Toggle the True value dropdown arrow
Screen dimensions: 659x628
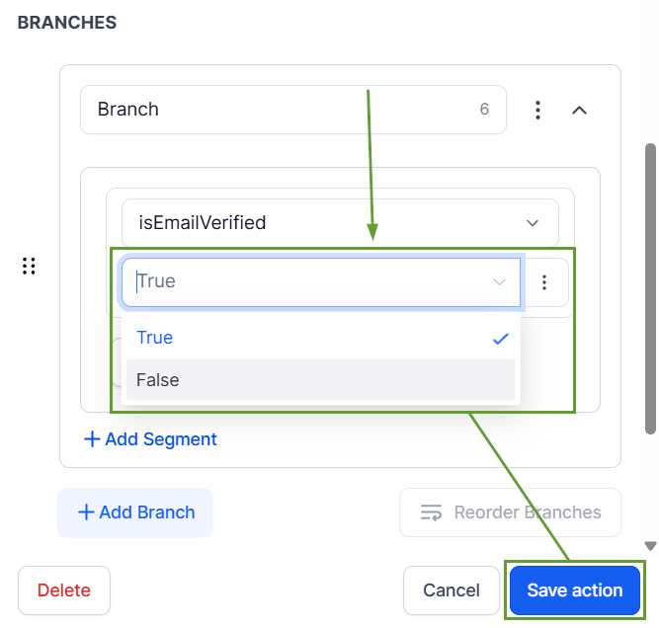[499, 281]
